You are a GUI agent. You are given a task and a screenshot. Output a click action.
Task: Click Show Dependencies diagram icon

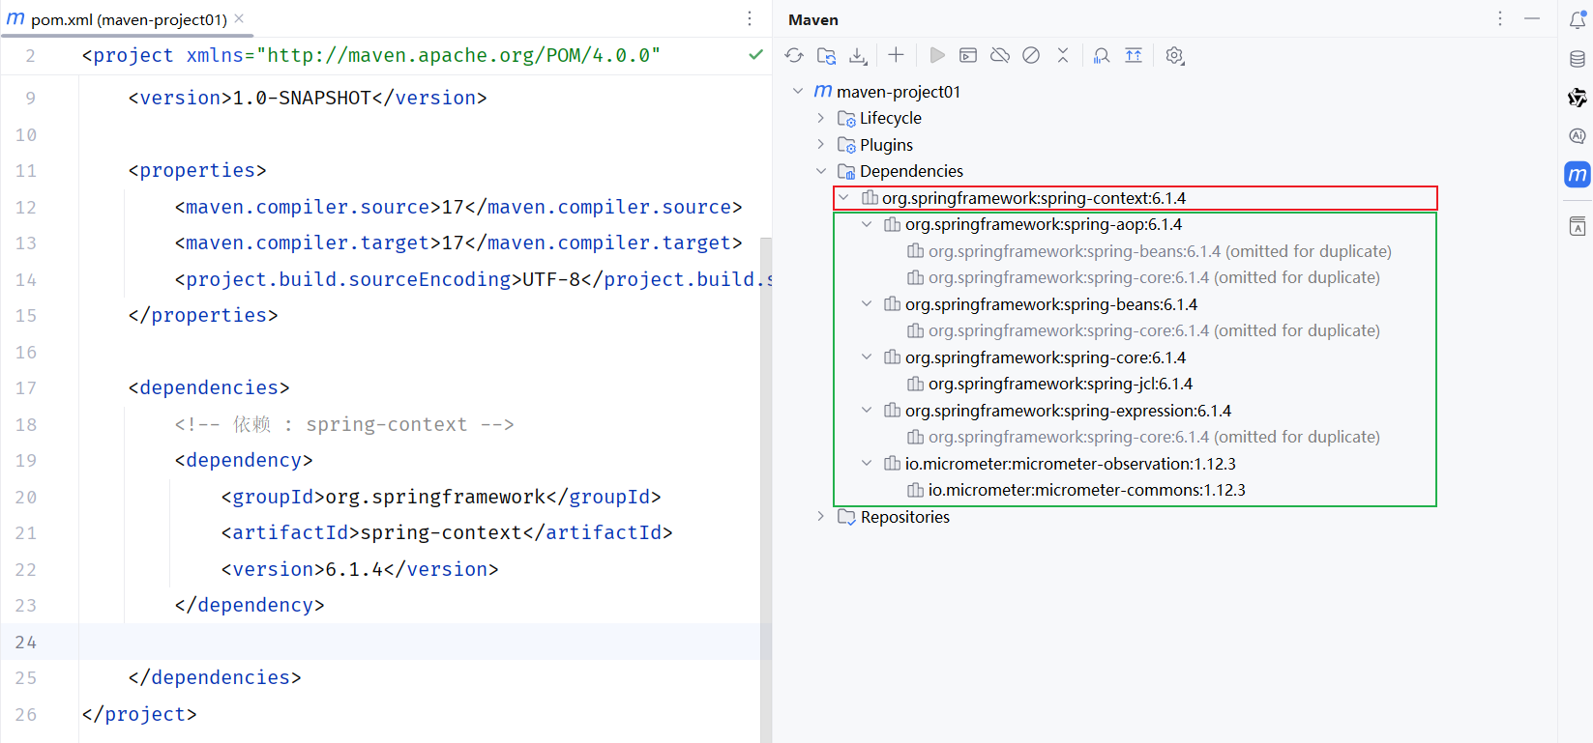1134,55
